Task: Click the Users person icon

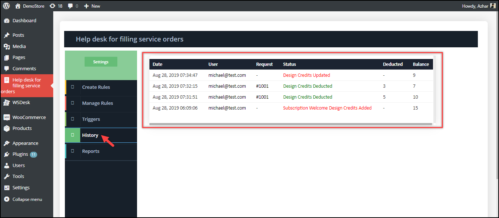Action: tap(7, 166)
